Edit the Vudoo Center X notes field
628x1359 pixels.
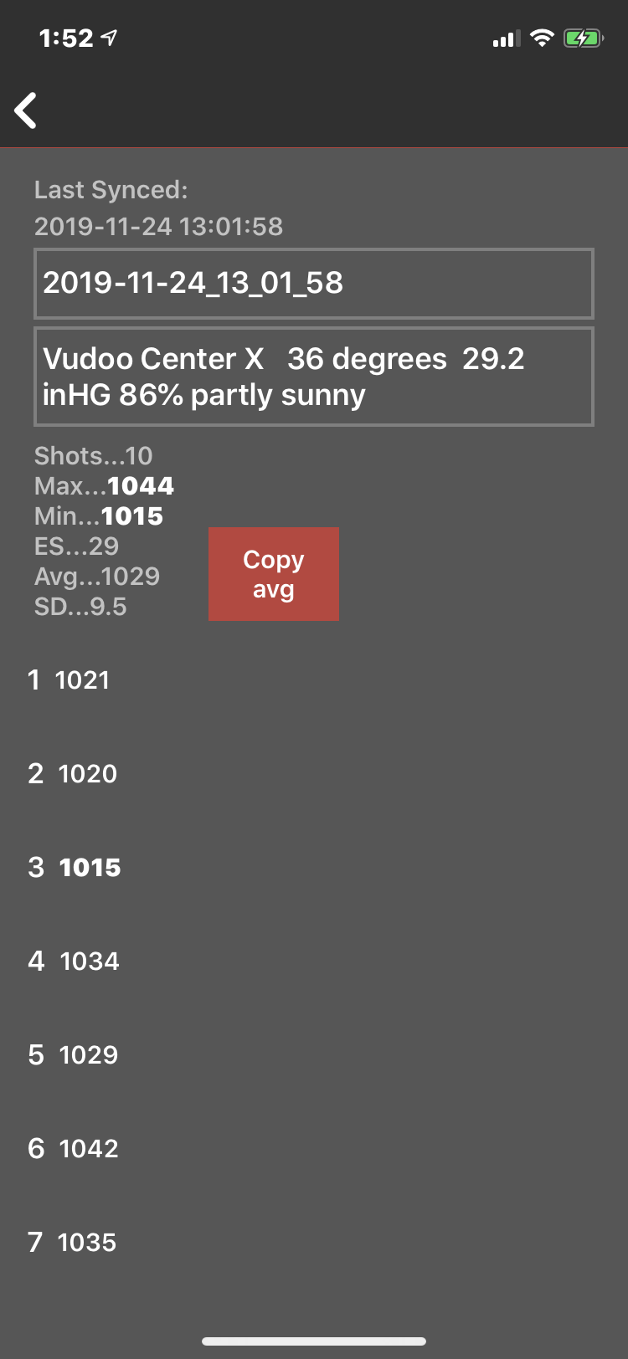314,377
